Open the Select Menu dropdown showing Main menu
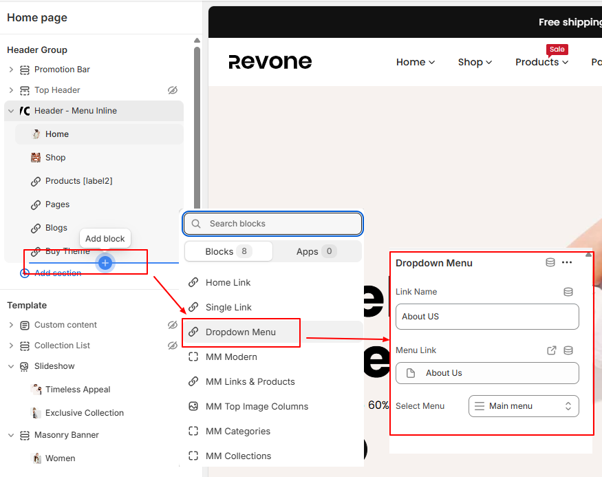Image resolution: width=602 pixels, height=477 pixels. (523, 406)
